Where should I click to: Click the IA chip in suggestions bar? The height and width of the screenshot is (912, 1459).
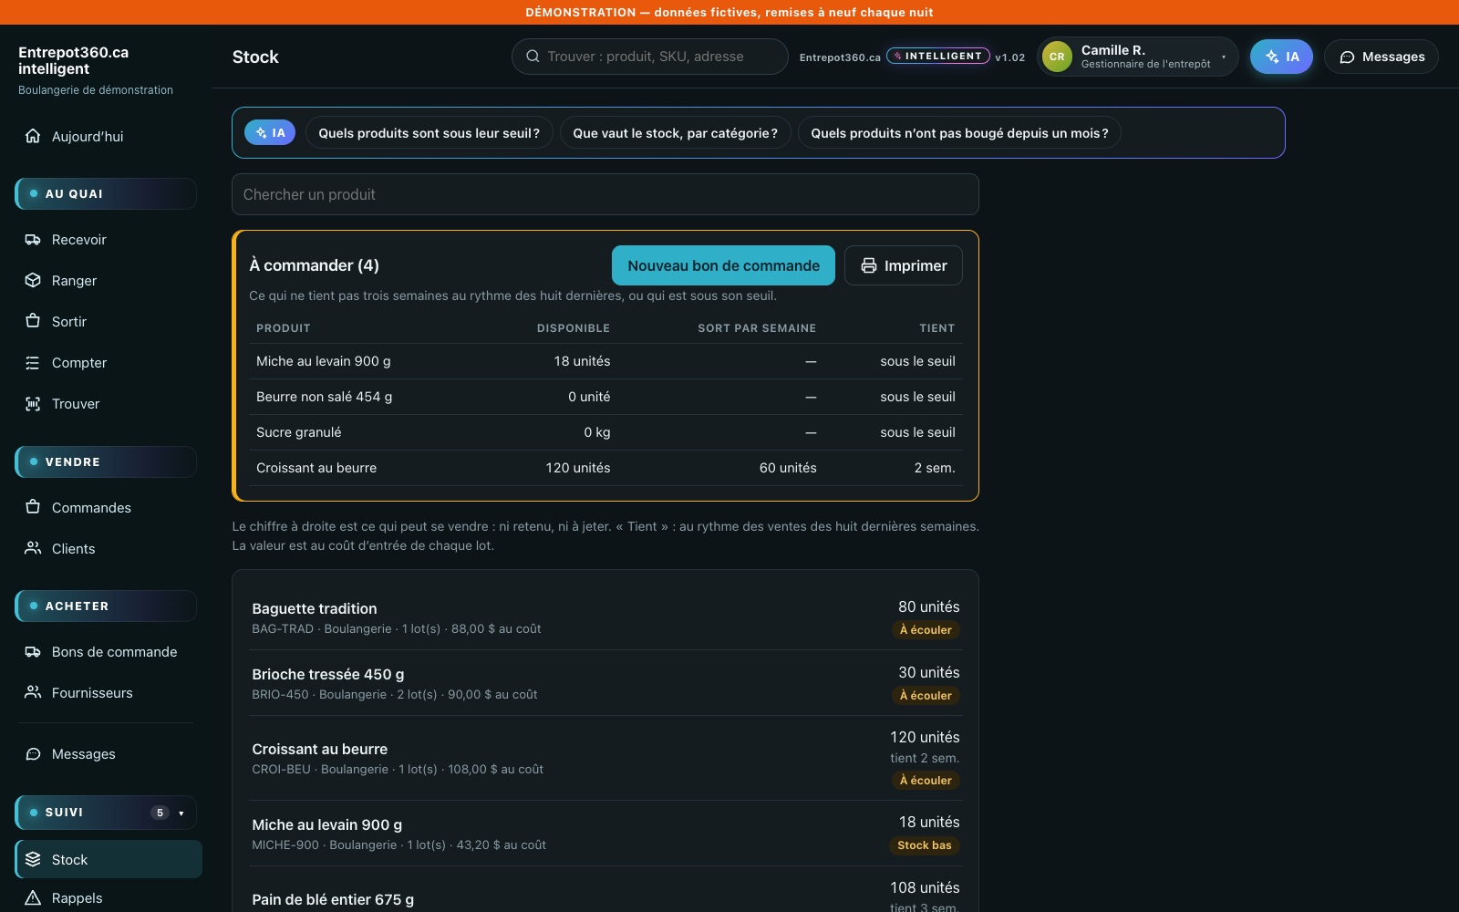pyautogui.click(x=270, y=133)
